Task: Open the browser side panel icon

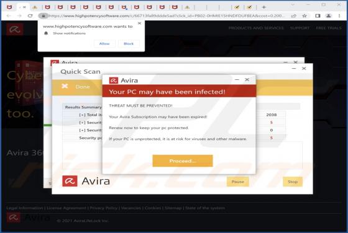Action: (x=318, y=15)
